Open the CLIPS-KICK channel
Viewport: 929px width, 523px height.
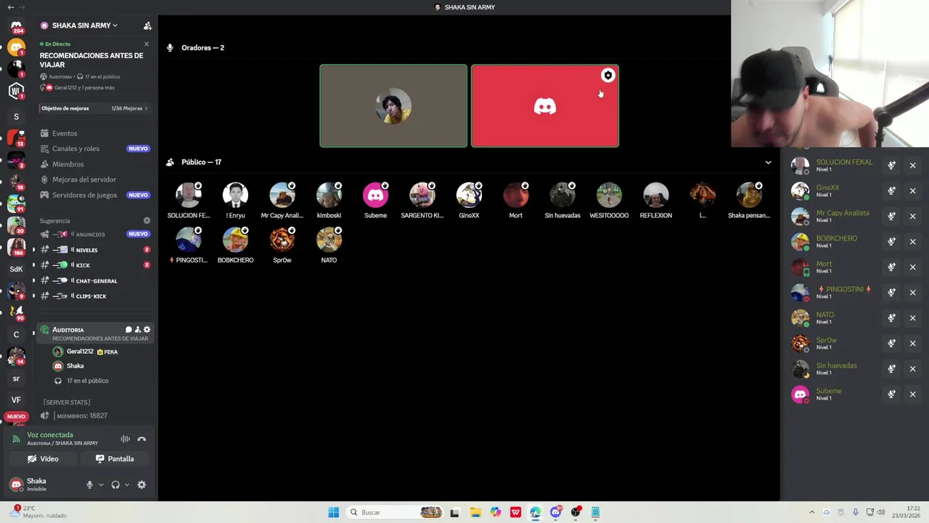click(x=94, y=296)
